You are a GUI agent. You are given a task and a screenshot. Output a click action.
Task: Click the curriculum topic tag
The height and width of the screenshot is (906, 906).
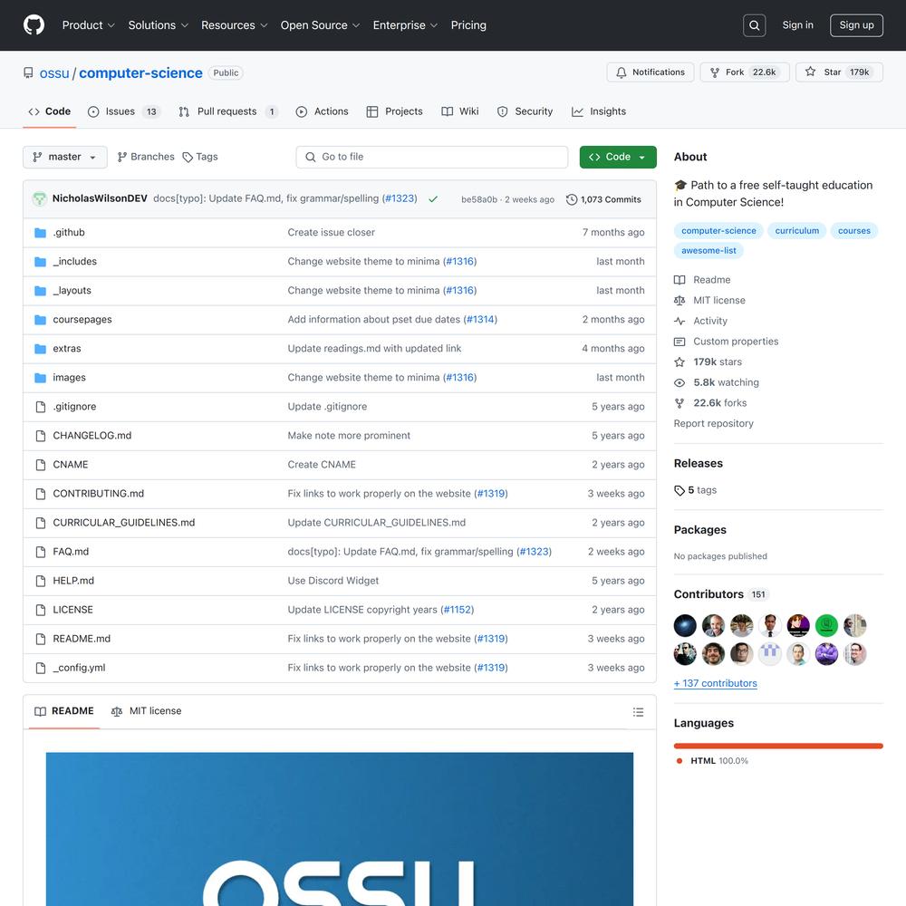(796, 230)
